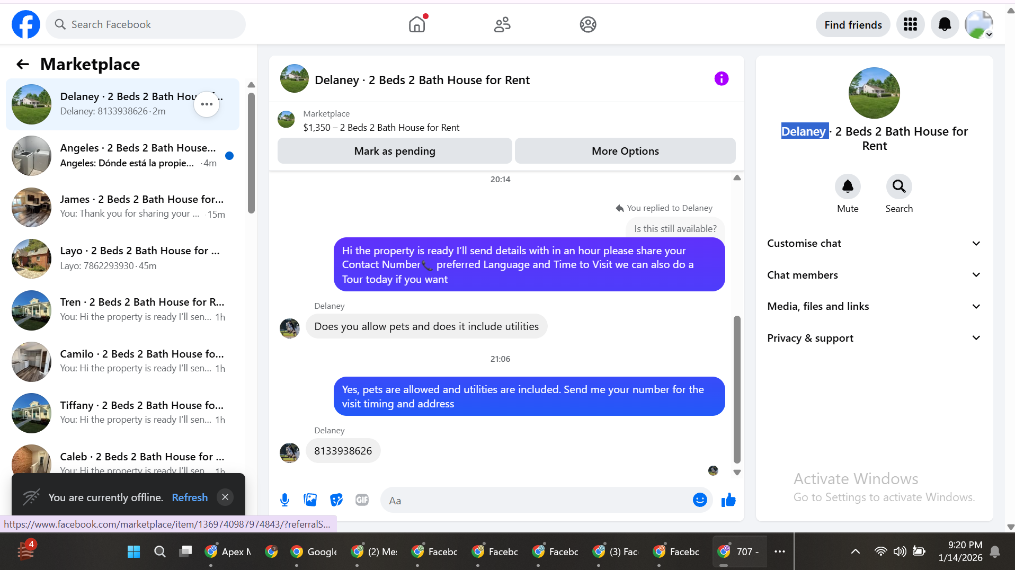Click the message 8133938626
The height and width of the screenshot is (570, 1015).
tap(343, 451)
